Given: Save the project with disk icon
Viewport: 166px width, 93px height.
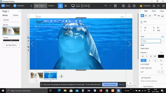Looking at the screenshot, I should [115, 6].
